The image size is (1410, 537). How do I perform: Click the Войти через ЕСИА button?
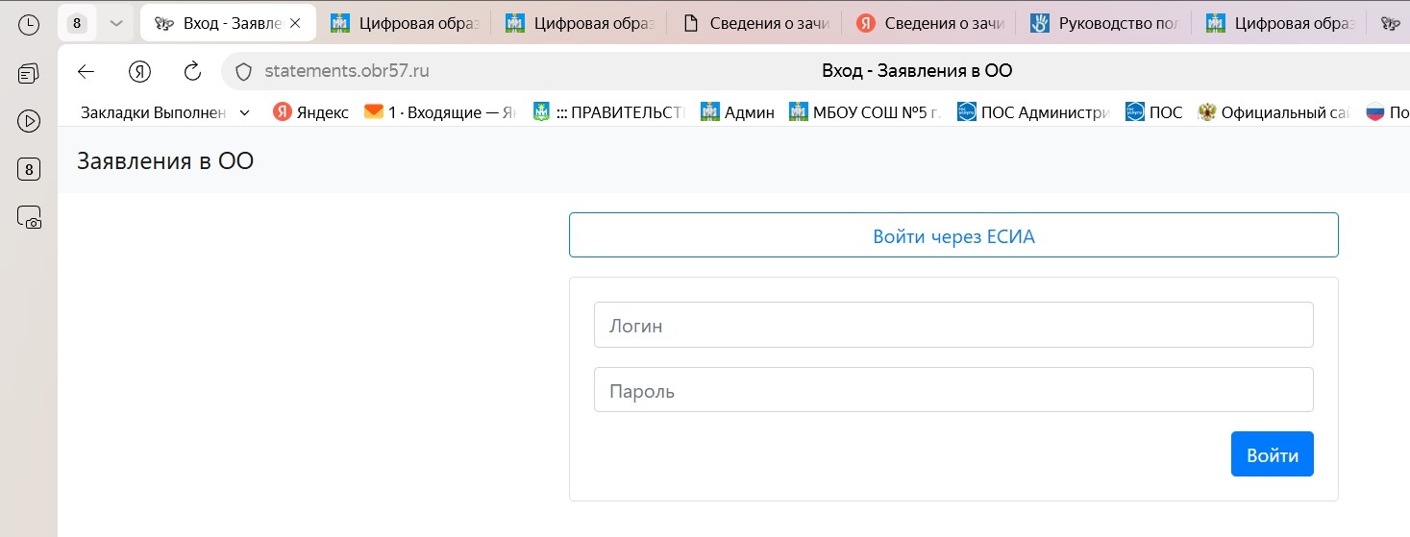coord(952,235)
